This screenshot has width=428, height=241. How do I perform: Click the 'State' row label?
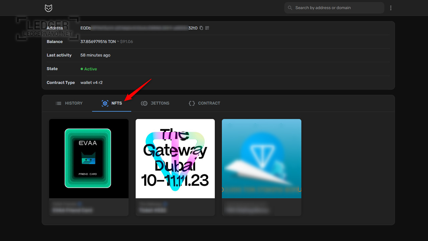52,69
